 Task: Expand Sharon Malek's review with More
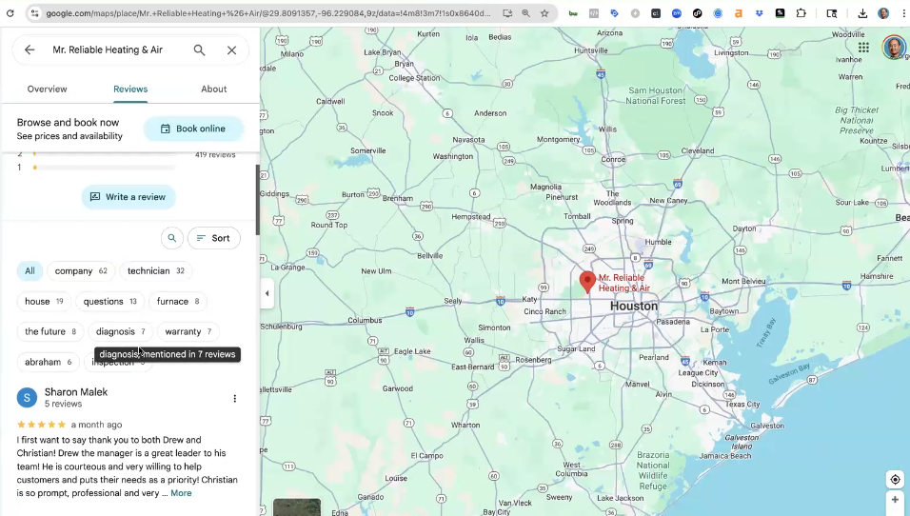pos(181,493)
